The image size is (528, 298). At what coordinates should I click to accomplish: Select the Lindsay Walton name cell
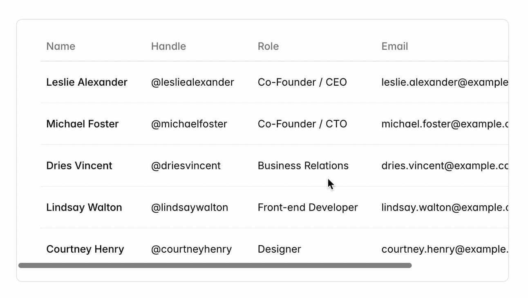[x=84, y=207]
